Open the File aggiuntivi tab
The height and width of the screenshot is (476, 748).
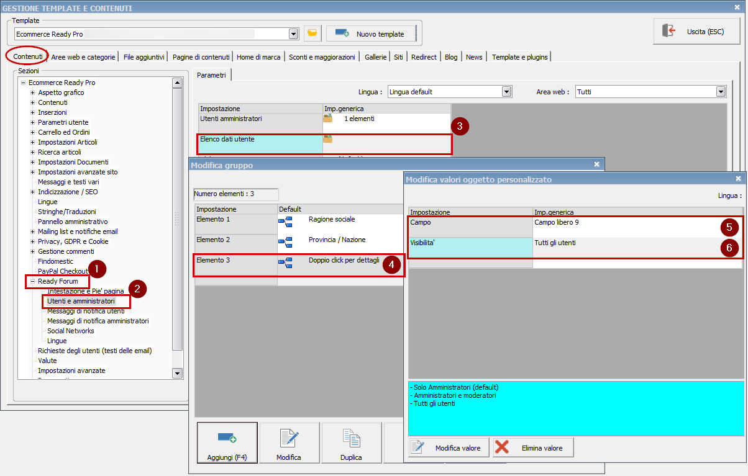click(144, 57)
